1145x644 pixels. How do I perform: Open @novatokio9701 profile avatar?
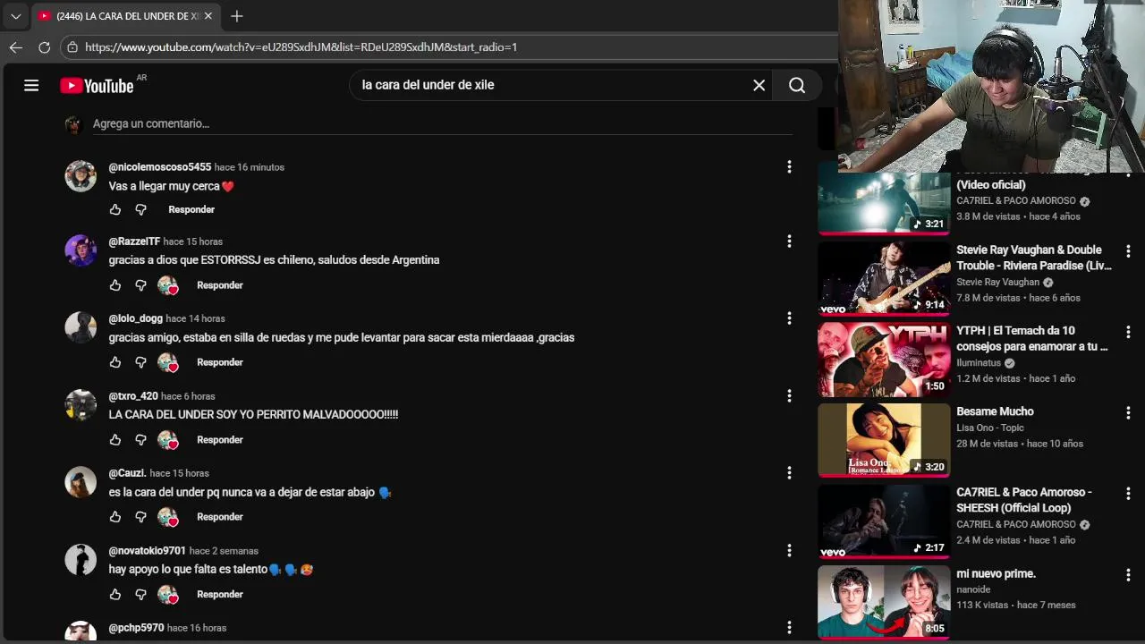pyautogui.click(x=81, y=560)
